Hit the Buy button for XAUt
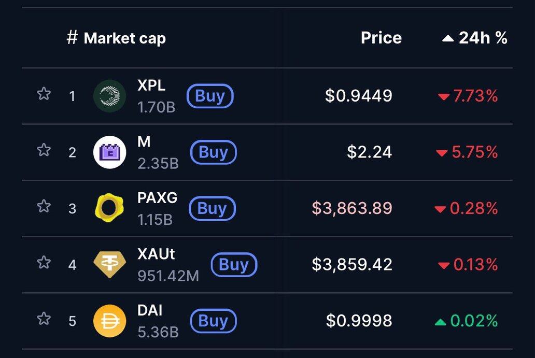Image resolution: width=535 pixels, height=358 pixels. (234, 265)
